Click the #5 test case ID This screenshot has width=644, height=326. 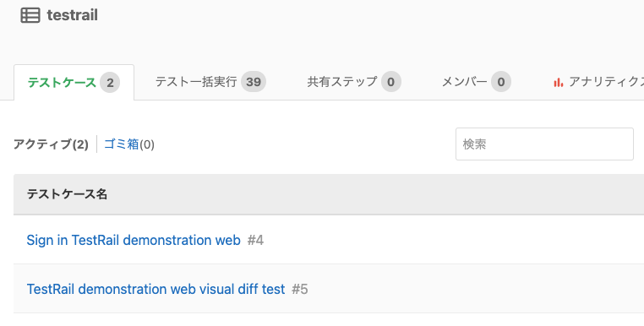(300, 289)
